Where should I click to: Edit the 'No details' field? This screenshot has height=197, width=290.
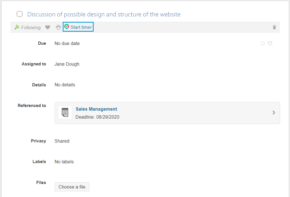65,85
